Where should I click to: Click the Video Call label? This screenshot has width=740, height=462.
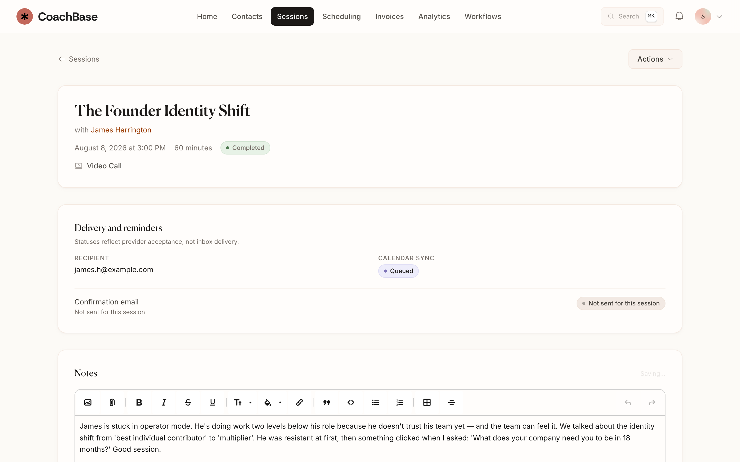tap(104, 166)
